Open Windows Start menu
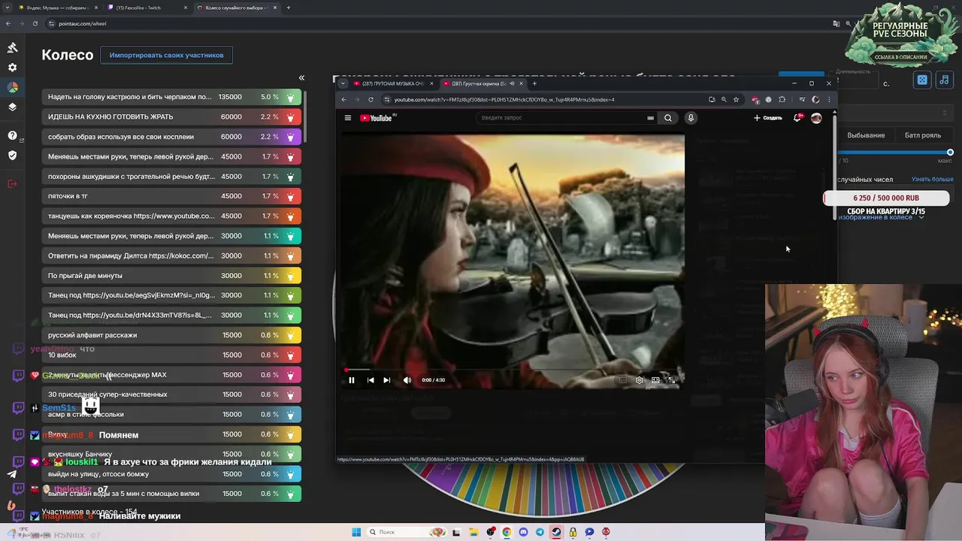Screen dimensions: 962x541 [356, 532]
